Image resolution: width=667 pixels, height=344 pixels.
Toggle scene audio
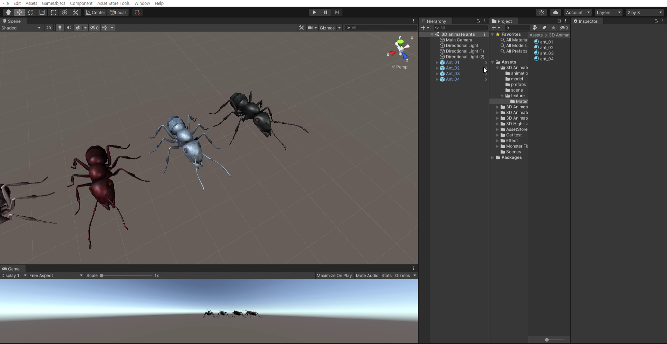click(69, 28)
